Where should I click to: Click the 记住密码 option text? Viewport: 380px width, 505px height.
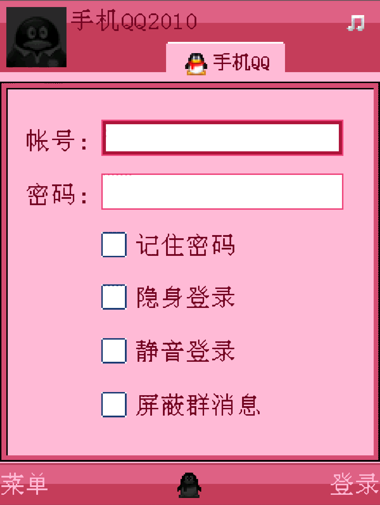[x=185, y=245]
